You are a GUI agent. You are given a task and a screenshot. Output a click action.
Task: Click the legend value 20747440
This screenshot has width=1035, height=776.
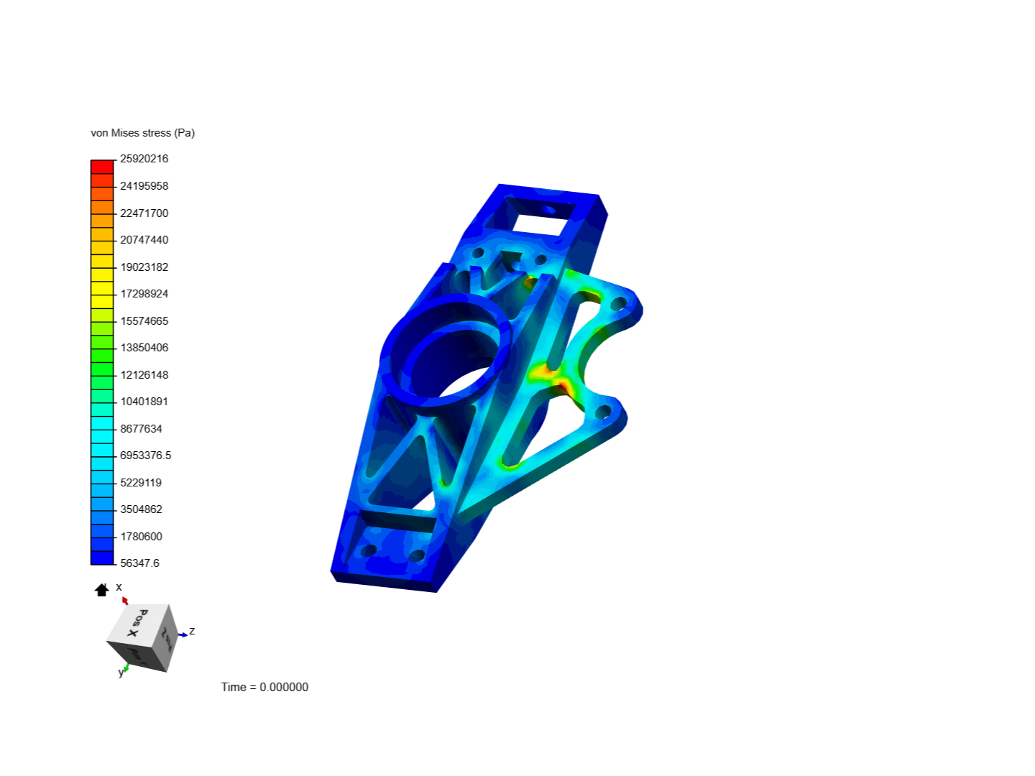(144, 240)
